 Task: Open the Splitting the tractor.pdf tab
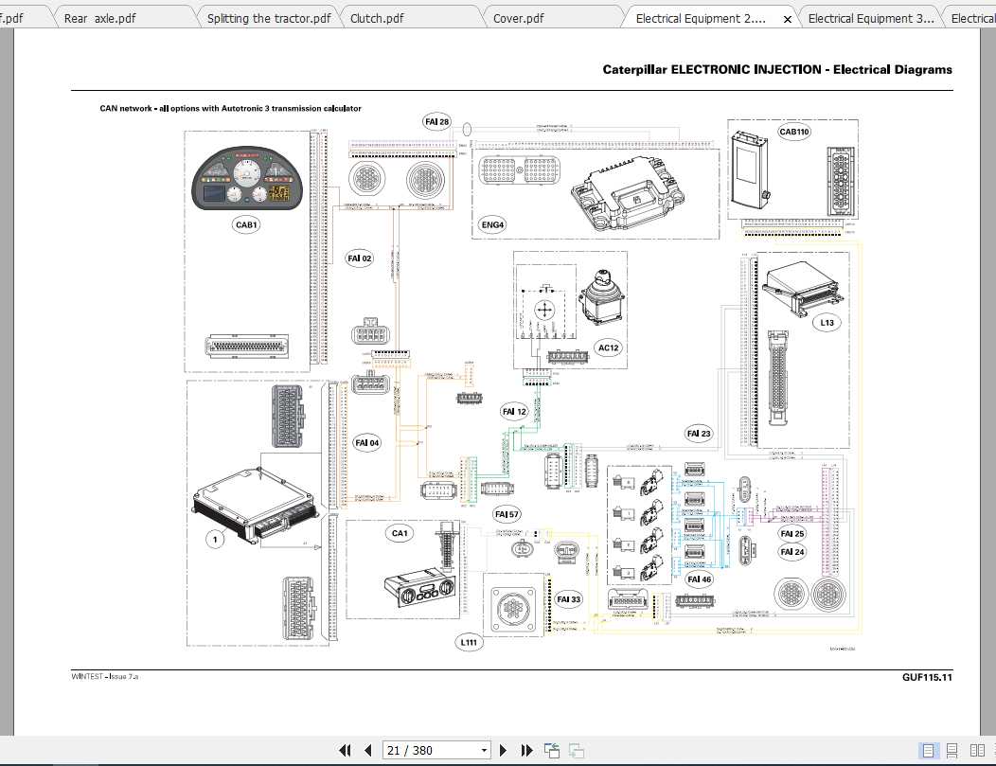tap(269, 18)
